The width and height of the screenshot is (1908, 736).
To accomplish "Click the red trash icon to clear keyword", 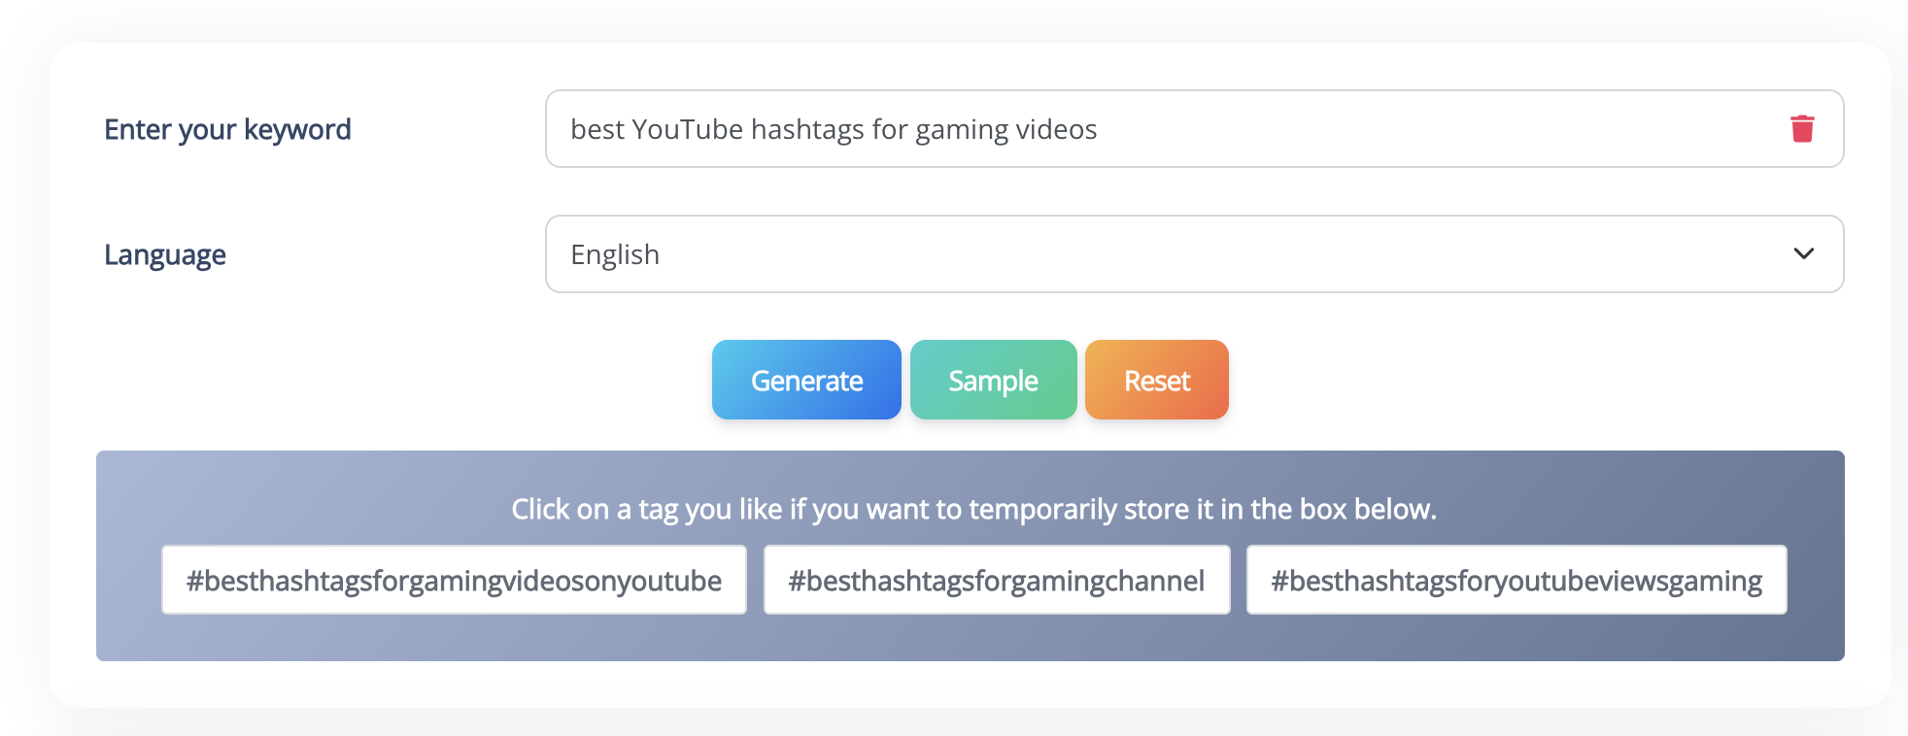I will (1802, 129).
